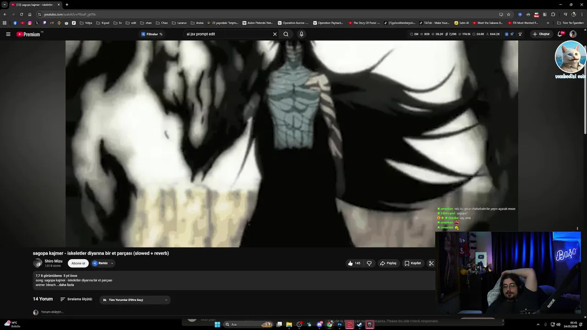Dislike the video with thumbs down
The image size is (587, 330).
369,263
